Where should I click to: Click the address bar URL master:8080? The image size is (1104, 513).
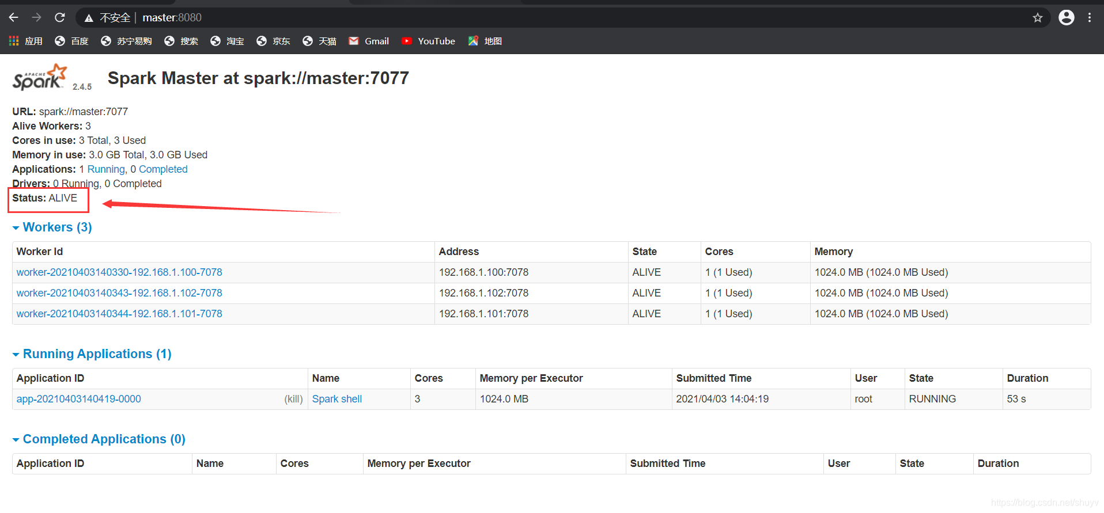coord(172,18)
